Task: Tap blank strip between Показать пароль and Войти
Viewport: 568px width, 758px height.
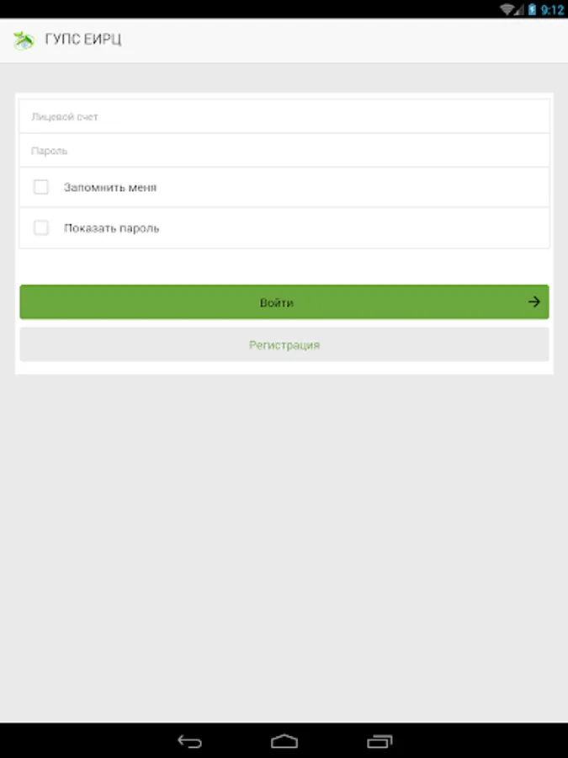Action: pos(284,266)
